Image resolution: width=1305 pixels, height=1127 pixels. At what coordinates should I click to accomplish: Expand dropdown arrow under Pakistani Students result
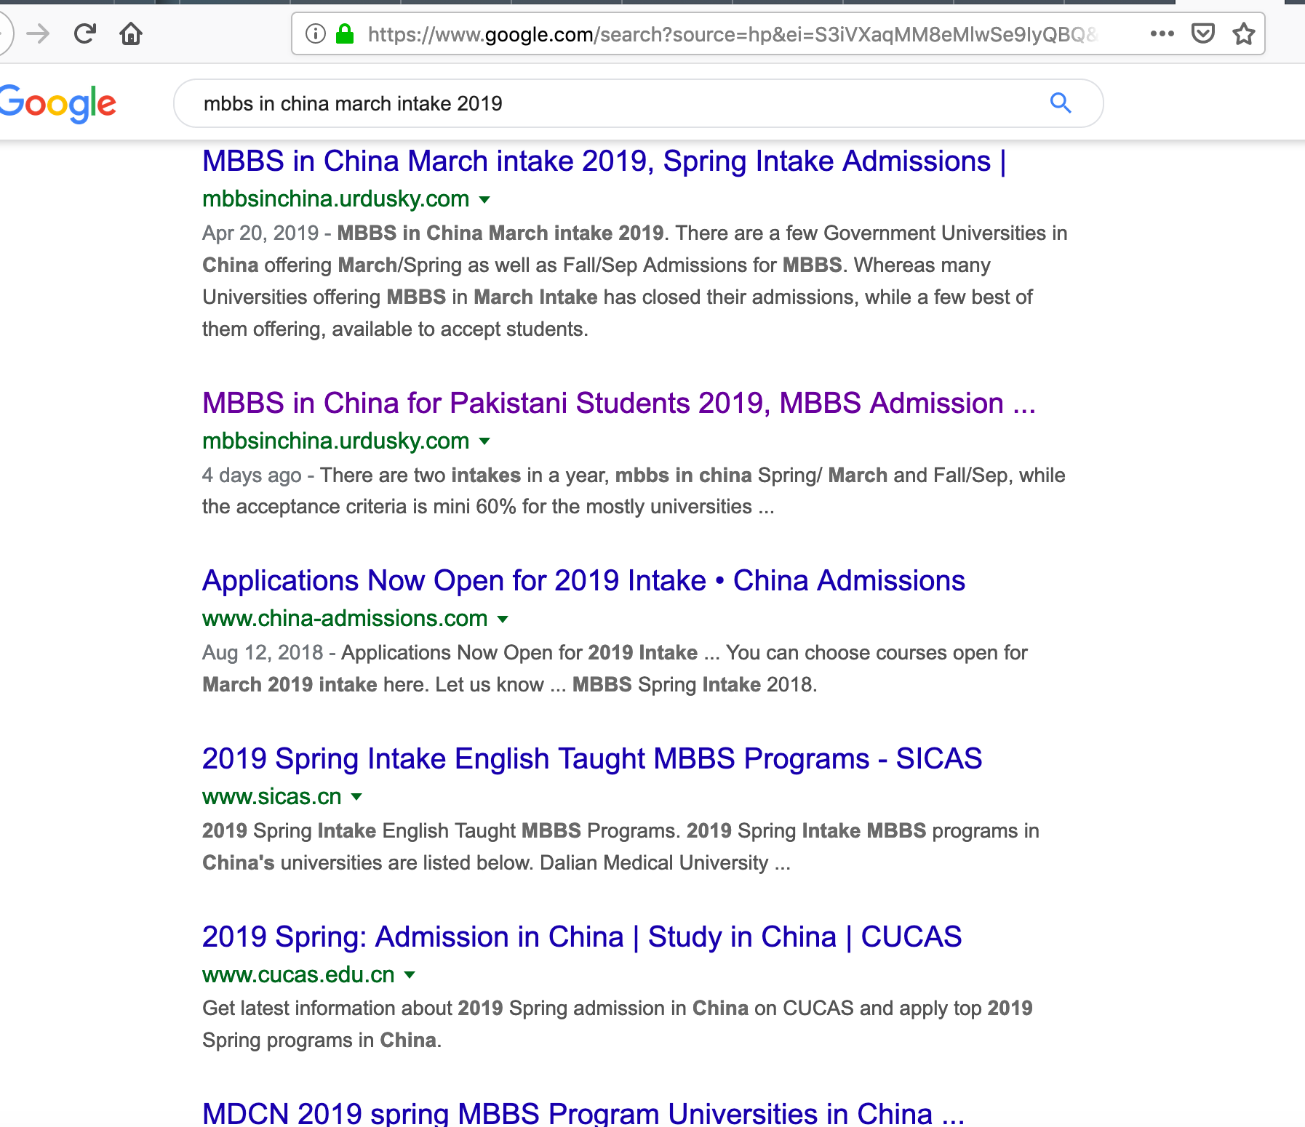(x=484, y=441)
